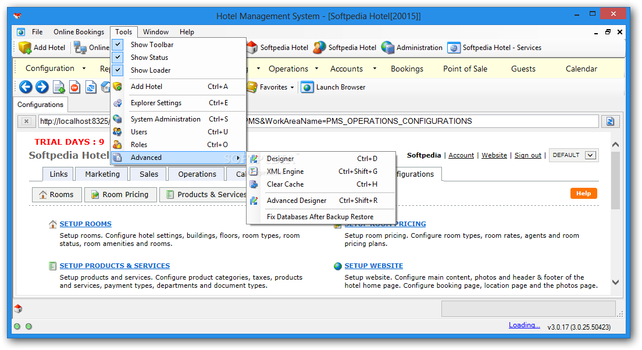Open the Calendar toolbar item
Screen dimensions: 642x350
[582, 69]
